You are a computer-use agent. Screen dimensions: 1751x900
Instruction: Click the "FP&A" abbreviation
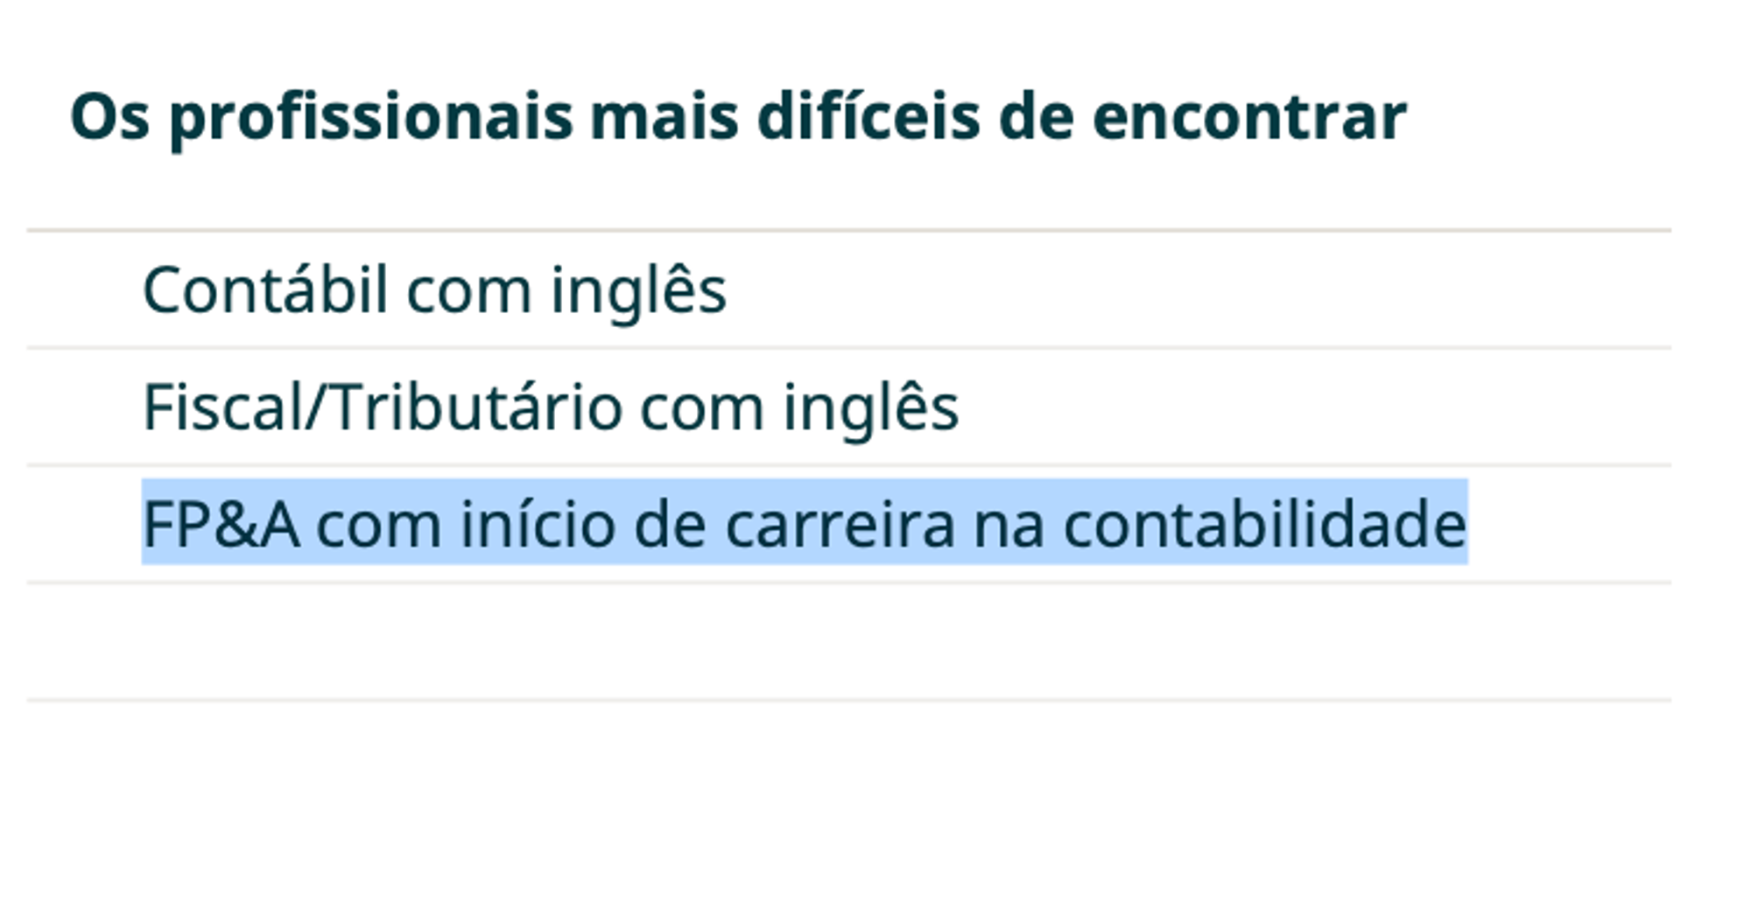(221, 525)
